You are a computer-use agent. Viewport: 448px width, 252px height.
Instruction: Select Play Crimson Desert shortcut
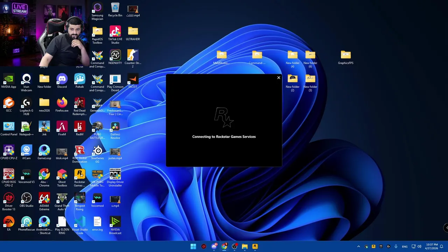115,83
